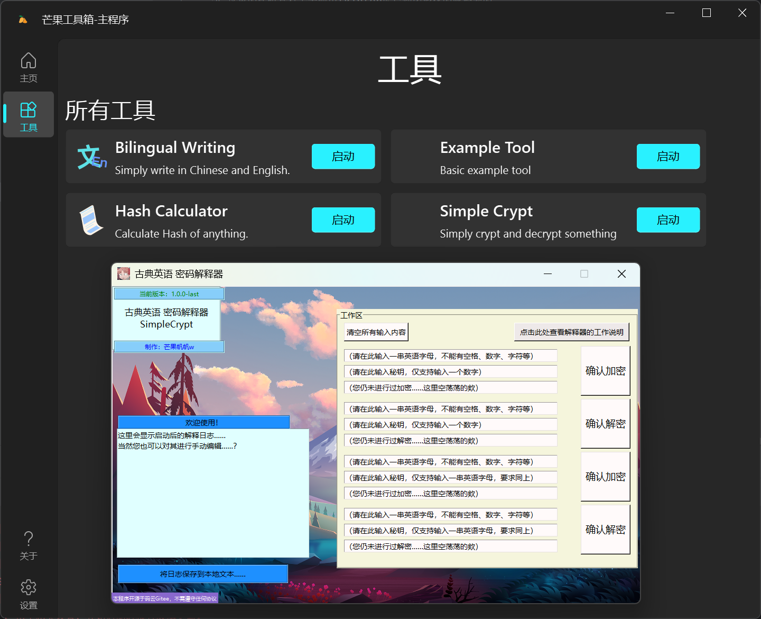The height and width of the screenshot is (619, 761).
Task: Click the Bilingual Writing tool icon
Action: tap(91, 157)
